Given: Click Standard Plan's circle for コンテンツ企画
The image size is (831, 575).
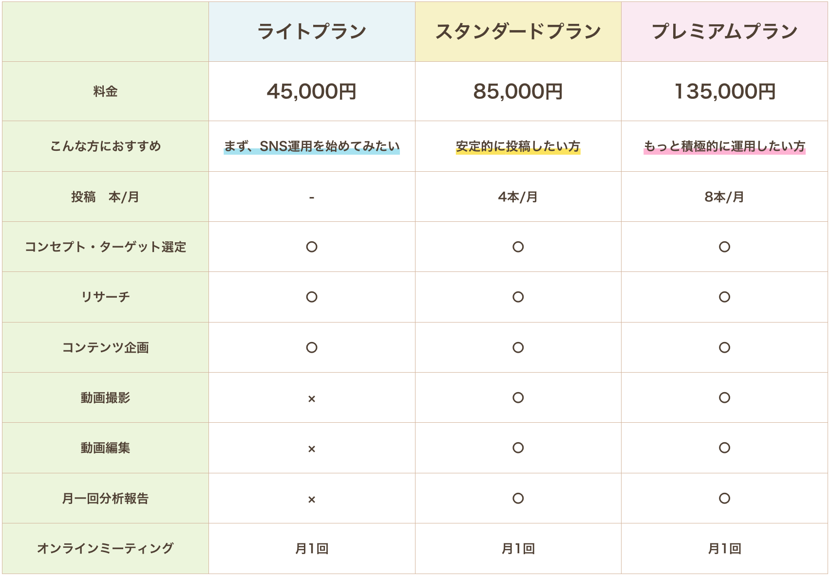Looking at the screenshot, I should coord(518,347).
